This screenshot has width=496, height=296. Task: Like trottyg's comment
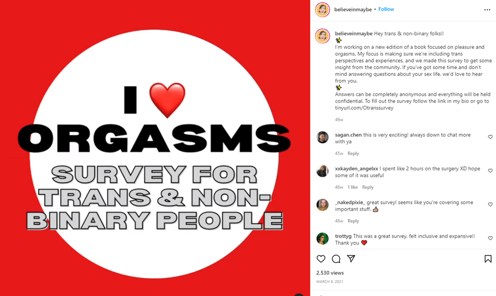click(x=490, y=238)
